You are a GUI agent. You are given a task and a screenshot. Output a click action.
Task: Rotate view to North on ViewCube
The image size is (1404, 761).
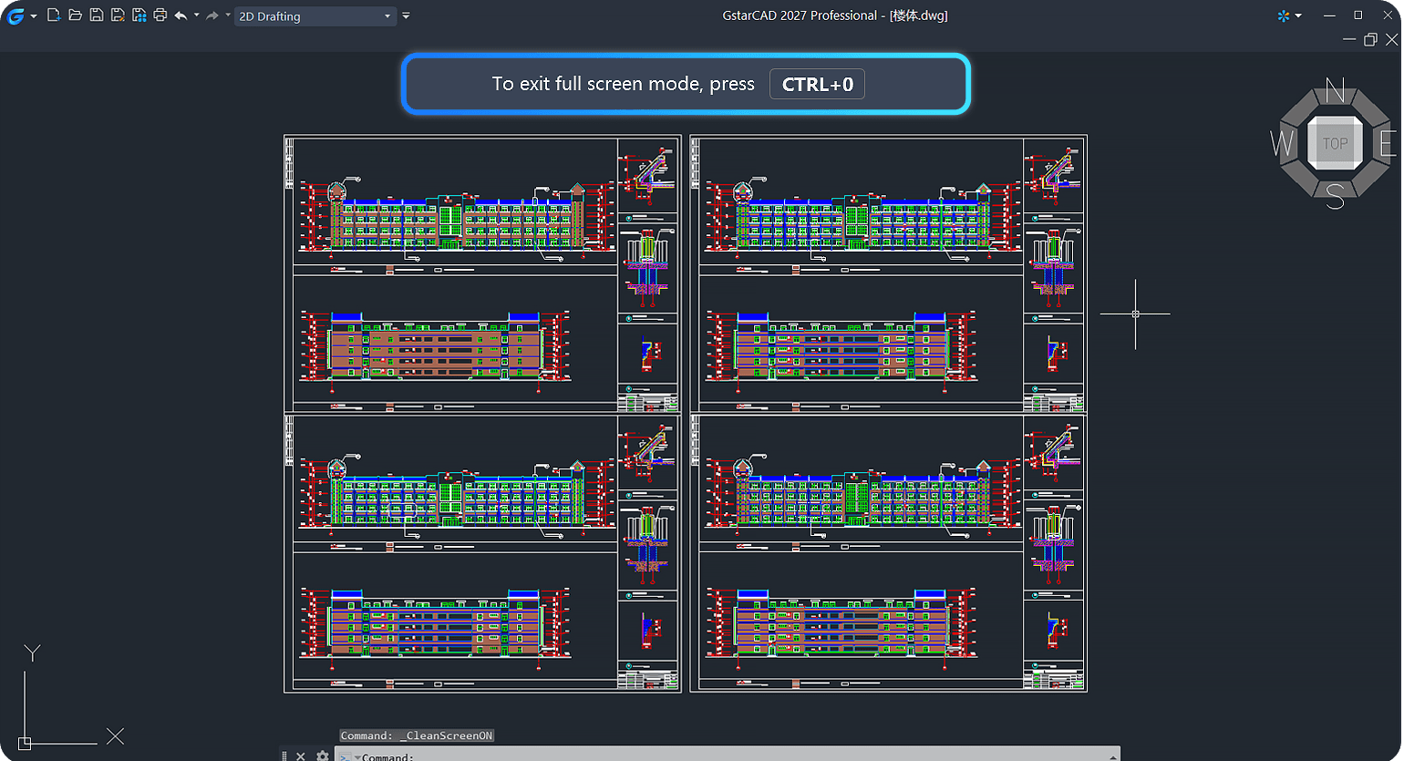point(1335,90)
